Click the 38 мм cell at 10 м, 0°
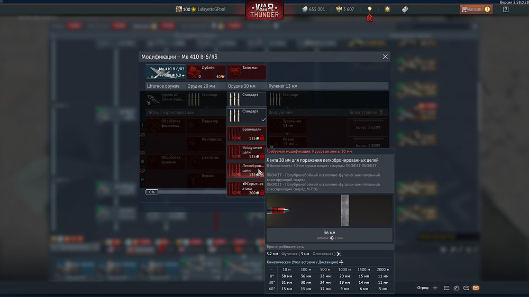The width and height of the screenshot is (529, 297). point(287,276)
